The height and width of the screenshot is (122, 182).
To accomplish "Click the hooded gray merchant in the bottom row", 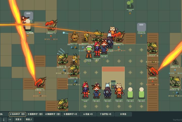I will (107, 90).
